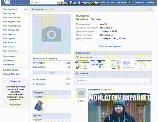Screen dimensions: 158x122
Task: Click the 49 записей wall header
Action: coord(113,74)
